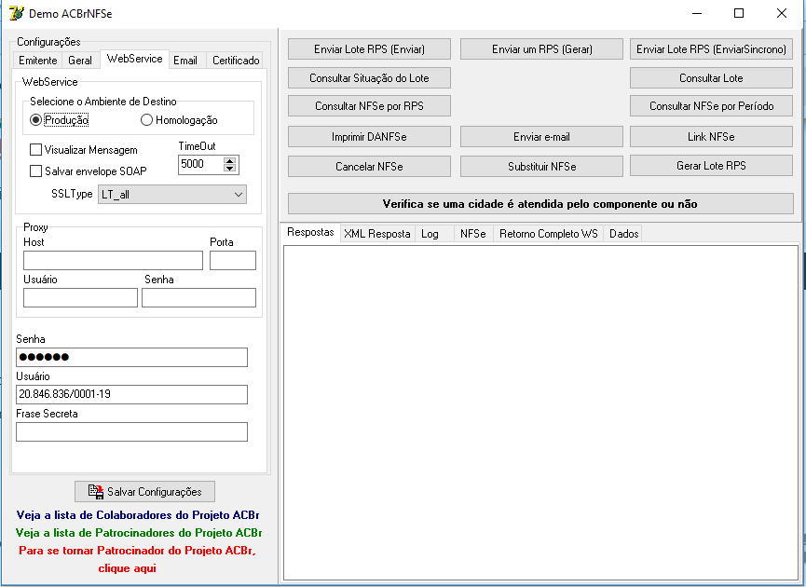Viewport: 806px width, 587px height.
Task: Open the Certificado tab
Action: [236, 61]
